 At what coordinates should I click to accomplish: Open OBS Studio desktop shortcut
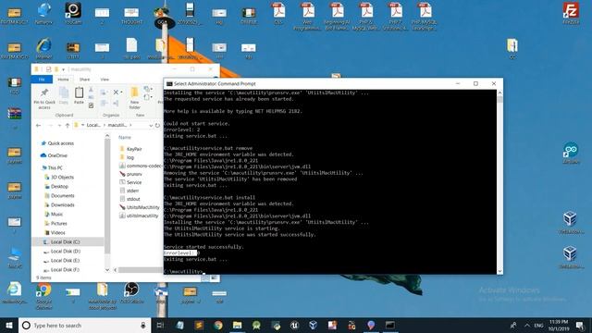click(x=131, y=293)
